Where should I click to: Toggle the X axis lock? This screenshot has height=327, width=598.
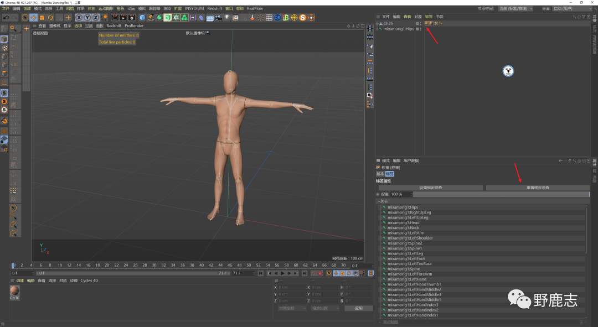pos(79,18)
